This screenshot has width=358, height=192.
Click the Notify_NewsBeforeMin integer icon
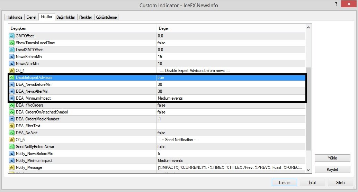click(x=12, y=154)
